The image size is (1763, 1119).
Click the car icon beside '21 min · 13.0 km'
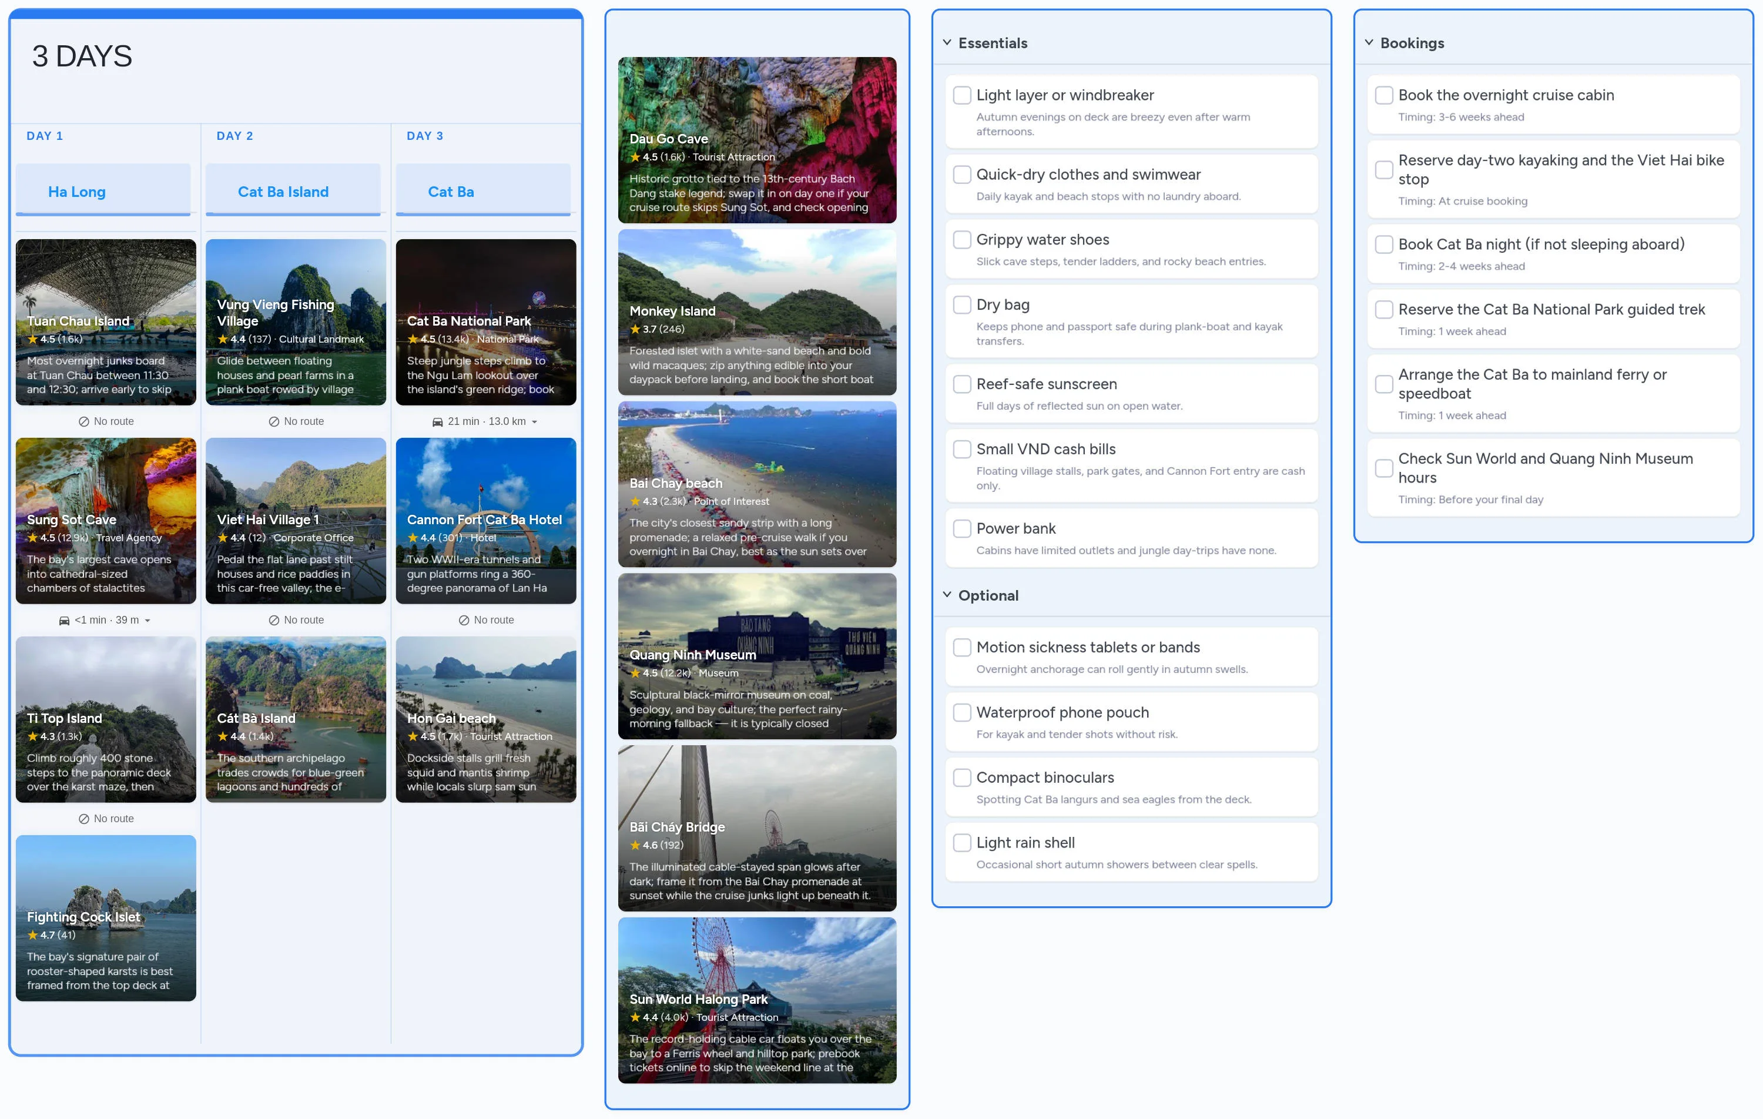point(437,421)
